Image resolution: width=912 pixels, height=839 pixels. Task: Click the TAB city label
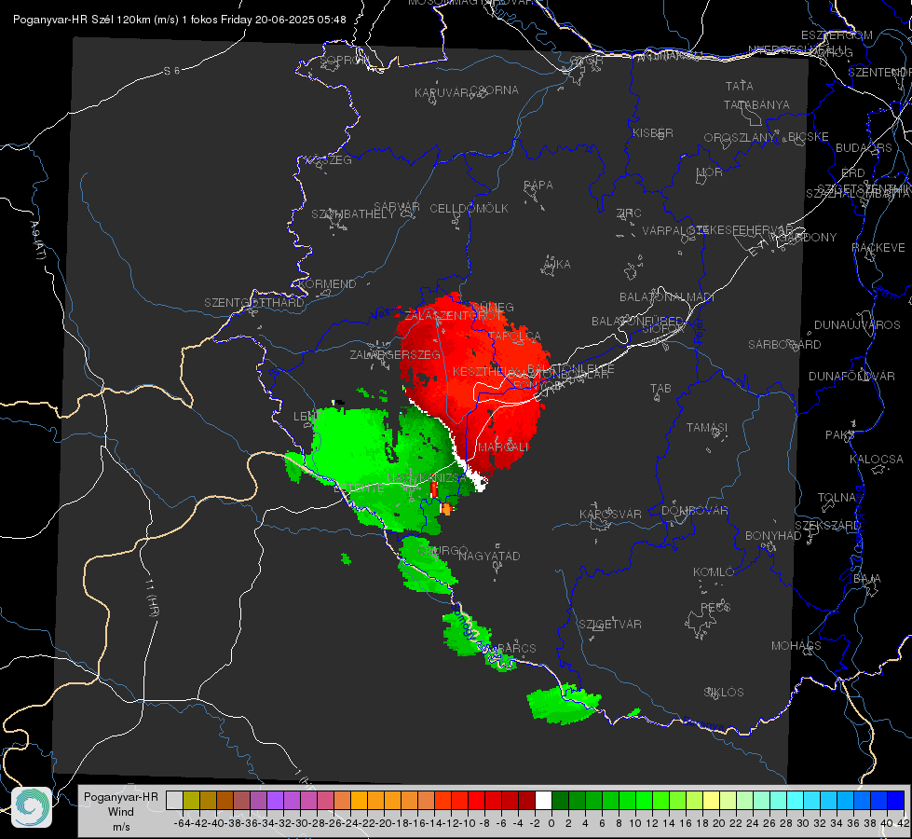[660, 388]
